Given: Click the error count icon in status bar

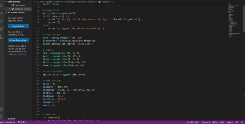Looking at the screenshot, I should tap(19, 122).
